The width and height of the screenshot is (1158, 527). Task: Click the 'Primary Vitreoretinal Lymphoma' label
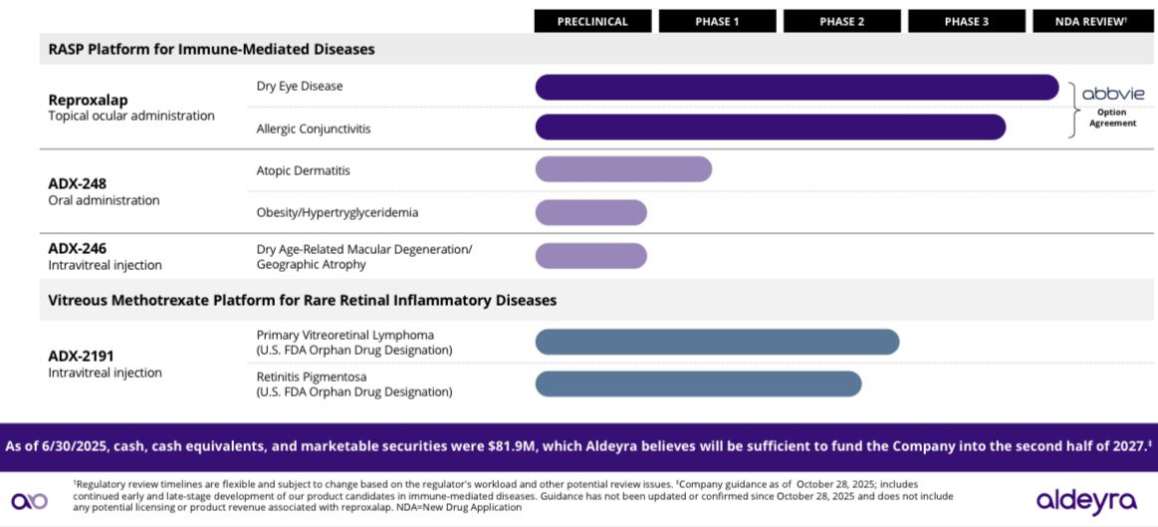click(x=345, y=335)
